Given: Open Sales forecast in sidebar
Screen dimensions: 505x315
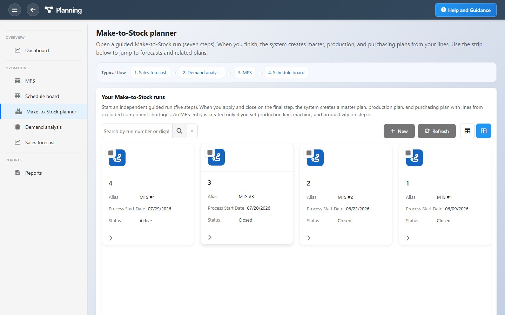Looking at the screenshot, I should click(x=44, y=142).
